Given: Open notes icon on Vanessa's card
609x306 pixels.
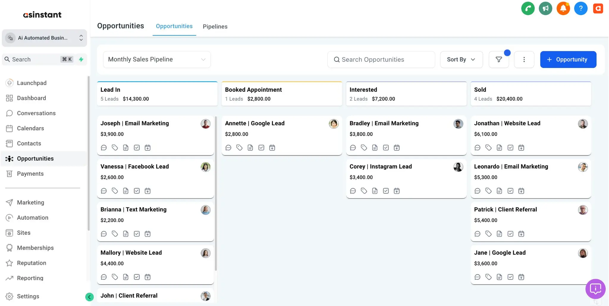Looking at the screenshot, I should pyautogui.click(x=126, y=191).
